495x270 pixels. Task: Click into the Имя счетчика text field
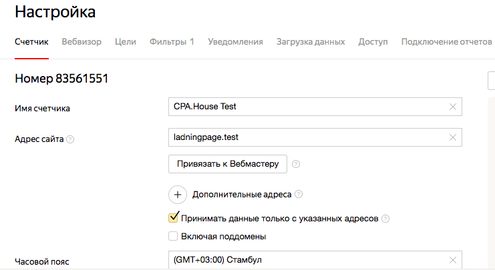tap(307, 107)
